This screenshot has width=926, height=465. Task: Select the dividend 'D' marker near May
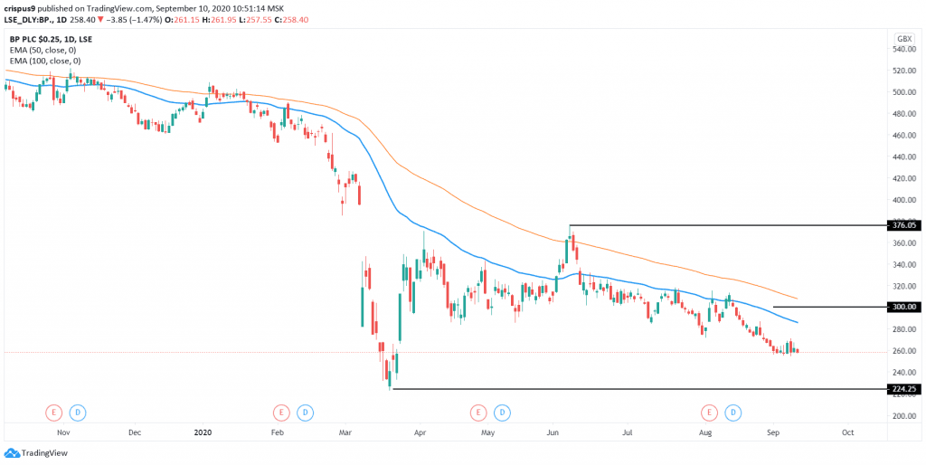click(x=502, y=412)
